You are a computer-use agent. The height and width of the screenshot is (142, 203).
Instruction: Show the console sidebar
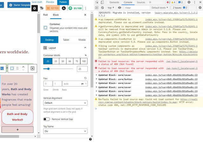pos(97,8)
